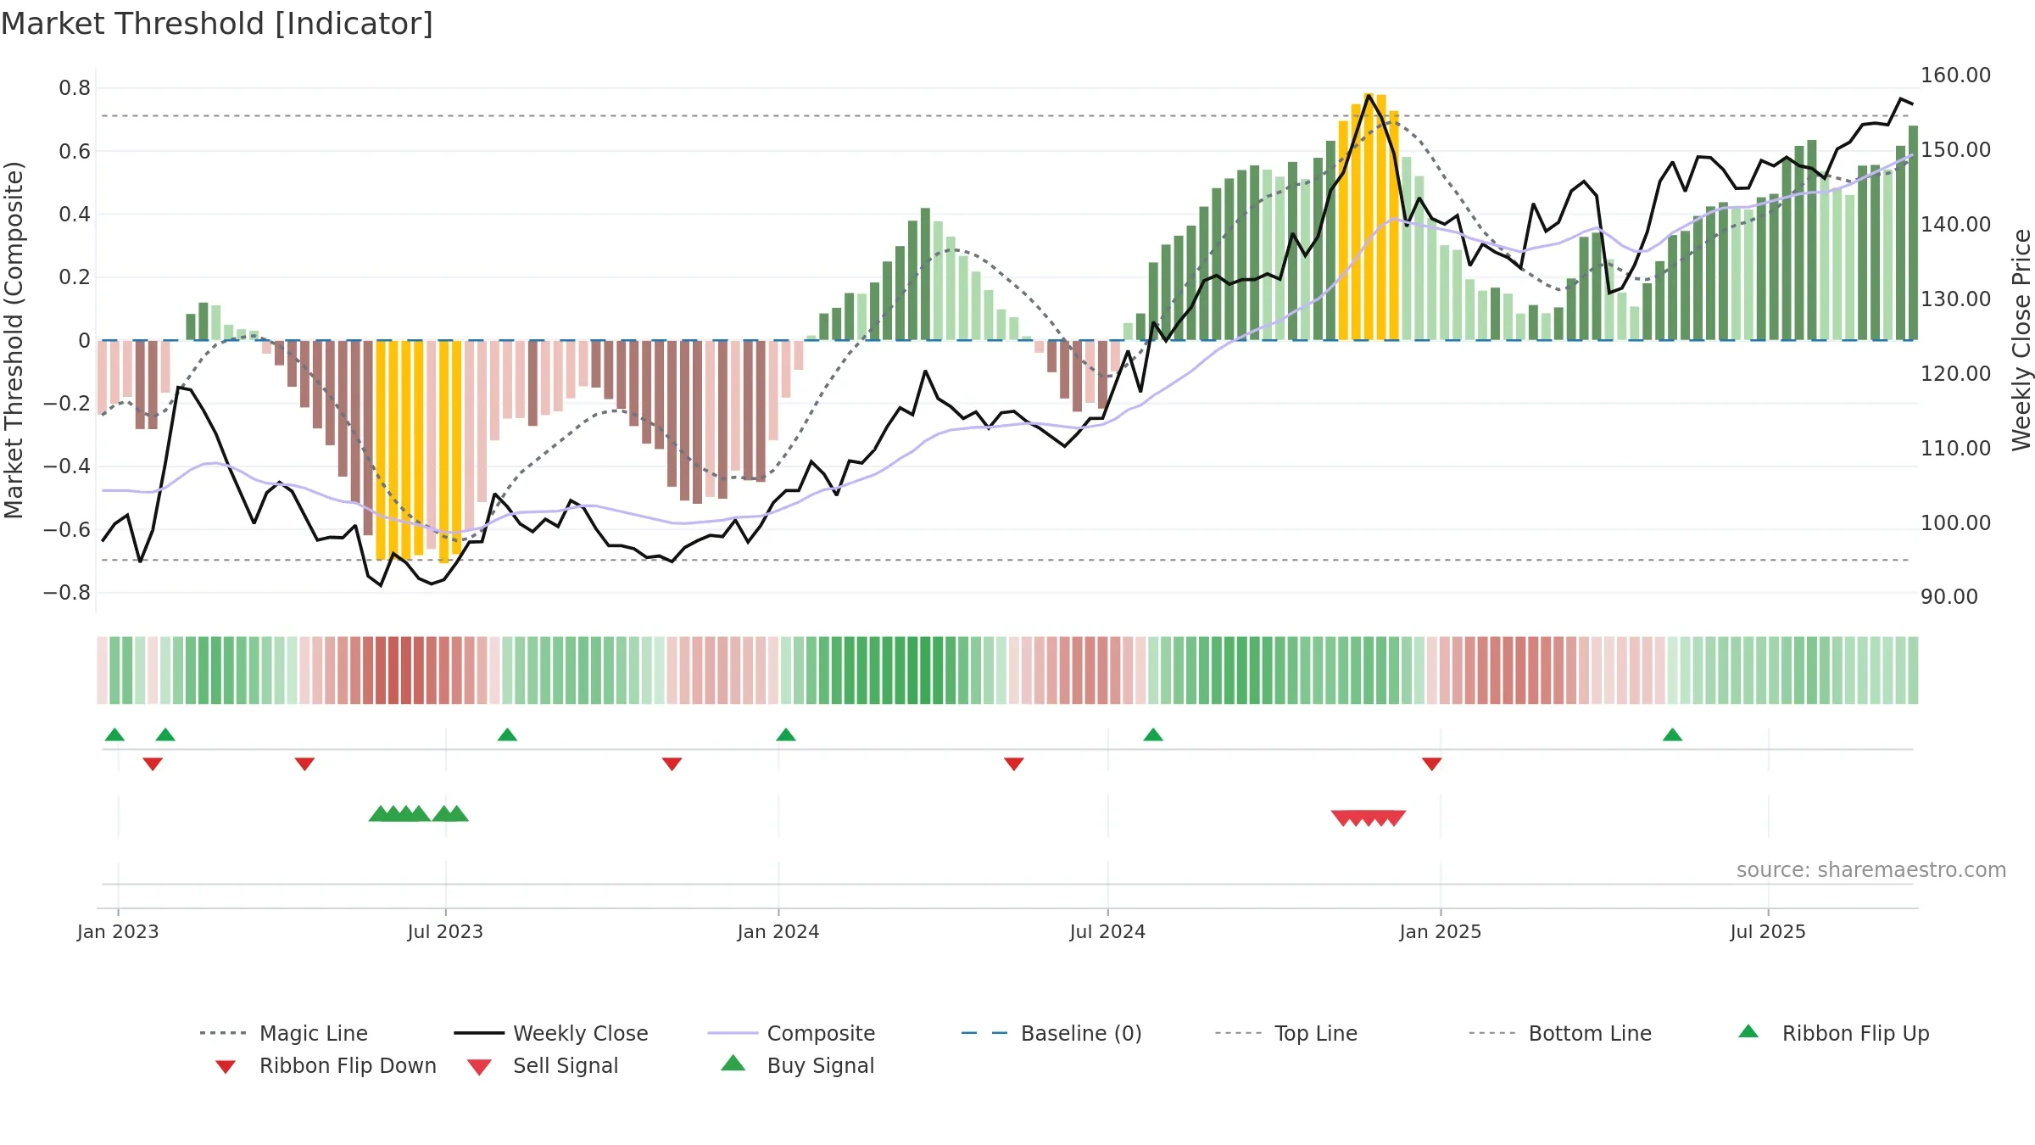This screenshot has width=2035, height=1145.
Task: Click the 0.8 composite axis label
Action: pyautogui.click(x=75, y=87)
